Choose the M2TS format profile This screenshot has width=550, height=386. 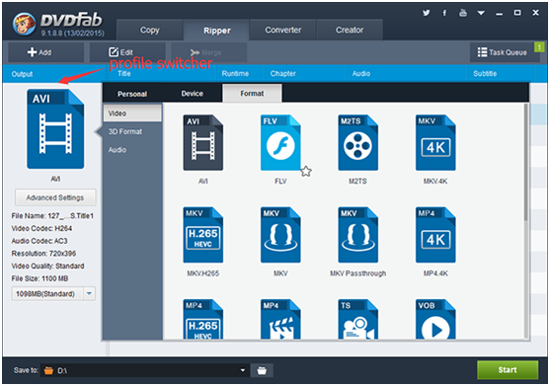point(357,143)
